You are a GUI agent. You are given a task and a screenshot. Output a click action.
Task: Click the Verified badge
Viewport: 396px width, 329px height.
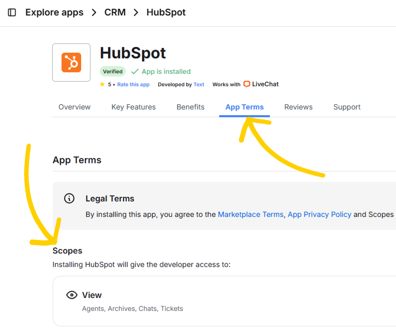point(113,72)
